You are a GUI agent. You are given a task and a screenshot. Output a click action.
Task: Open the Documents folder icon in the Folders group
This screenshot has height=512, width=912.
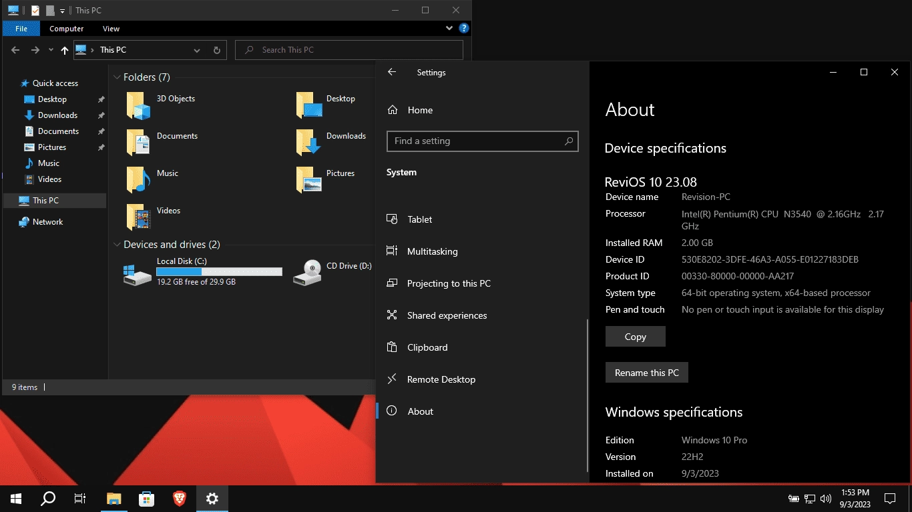[139, 143]
